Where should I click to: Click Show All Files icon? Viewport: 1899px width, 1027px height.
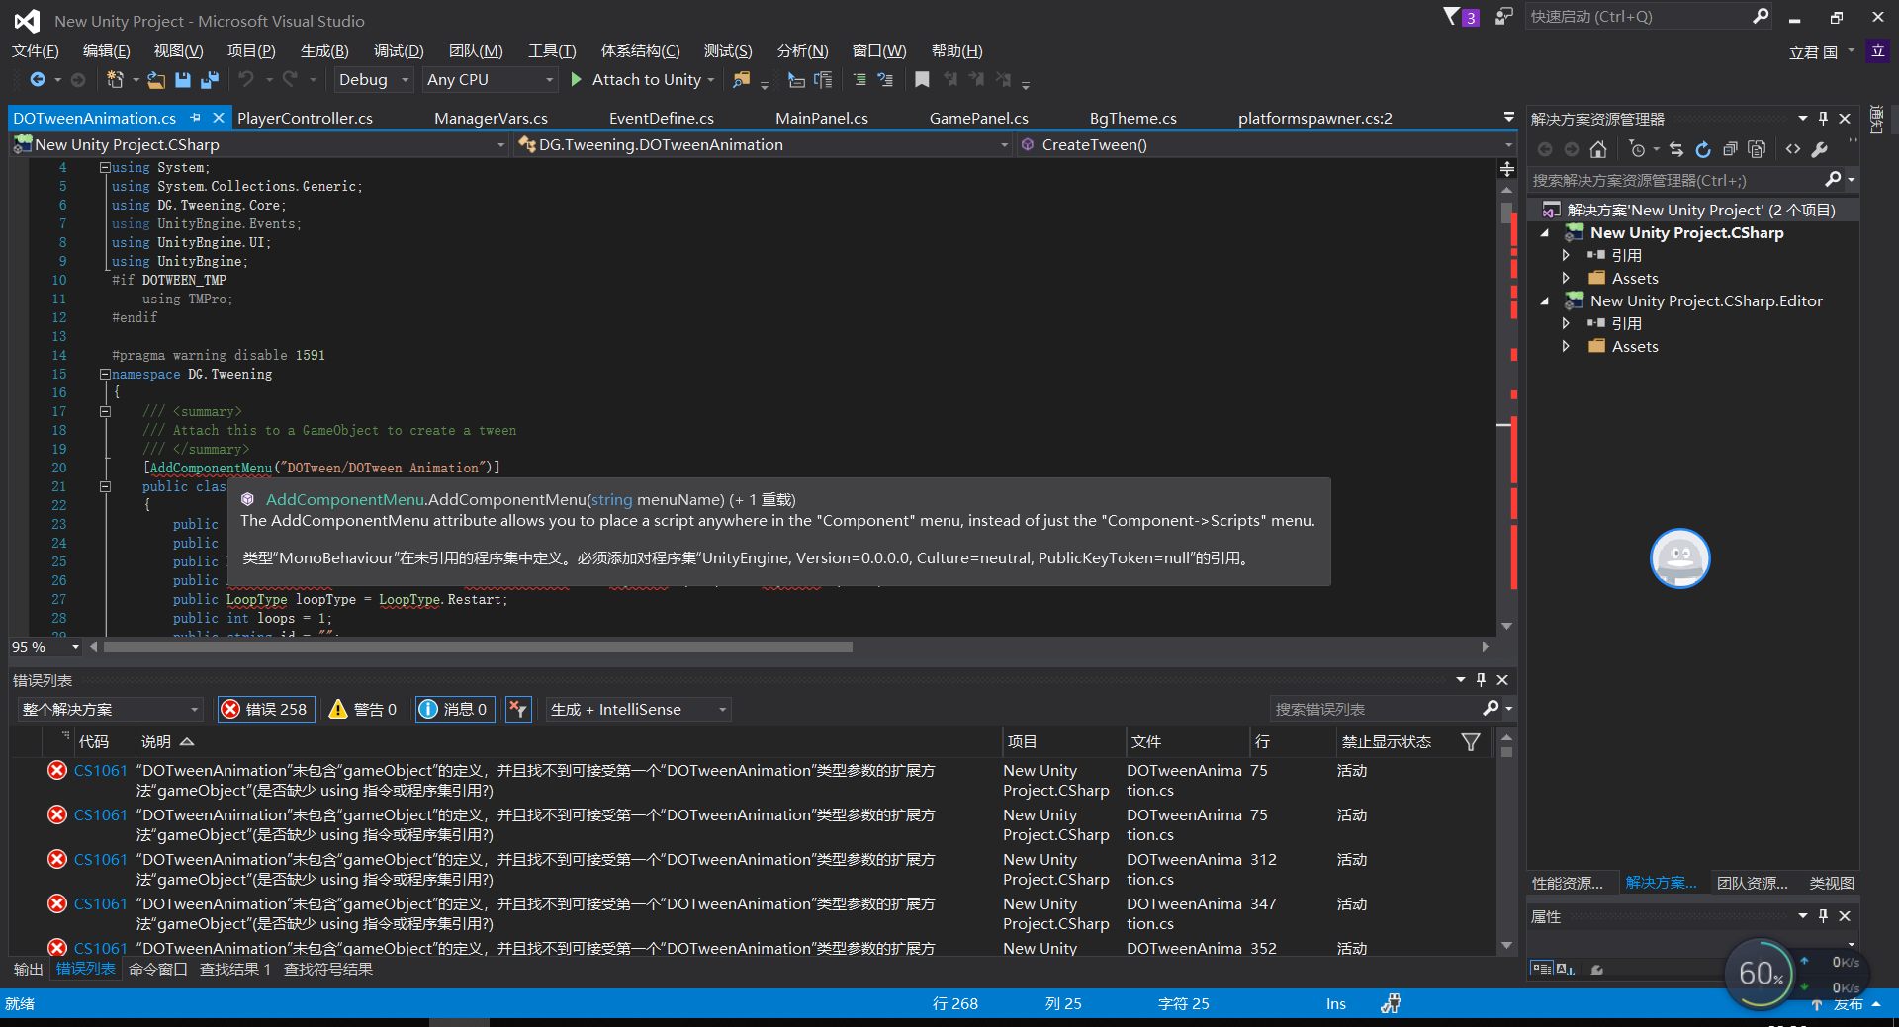tap(1757, 149)
